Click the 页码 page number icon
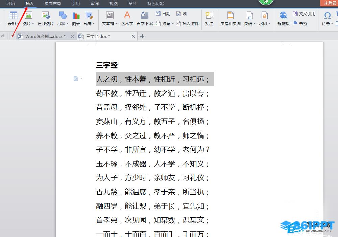This screenshot has height=237, width=338. tap(250, 16)
